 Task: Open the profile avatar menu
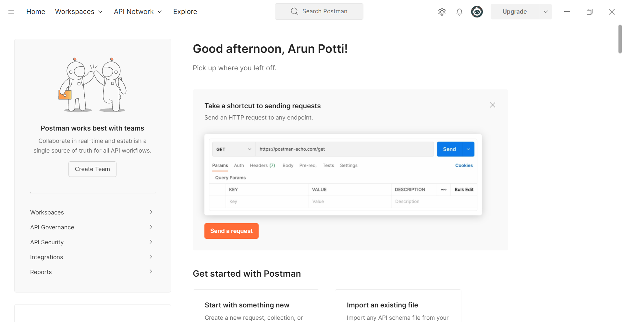click(477, 12)
